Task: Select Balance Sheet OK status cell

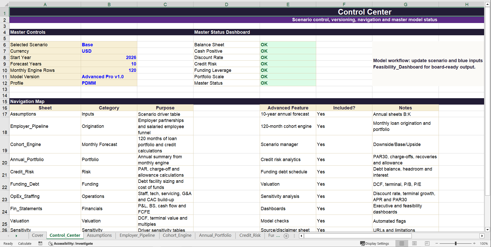Action: pyautogui.click(x=288, y=45)
